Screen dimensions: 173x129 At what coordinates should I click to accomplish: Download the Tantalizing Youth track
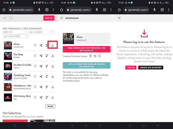pyautogui.click(x=53, y=76)
